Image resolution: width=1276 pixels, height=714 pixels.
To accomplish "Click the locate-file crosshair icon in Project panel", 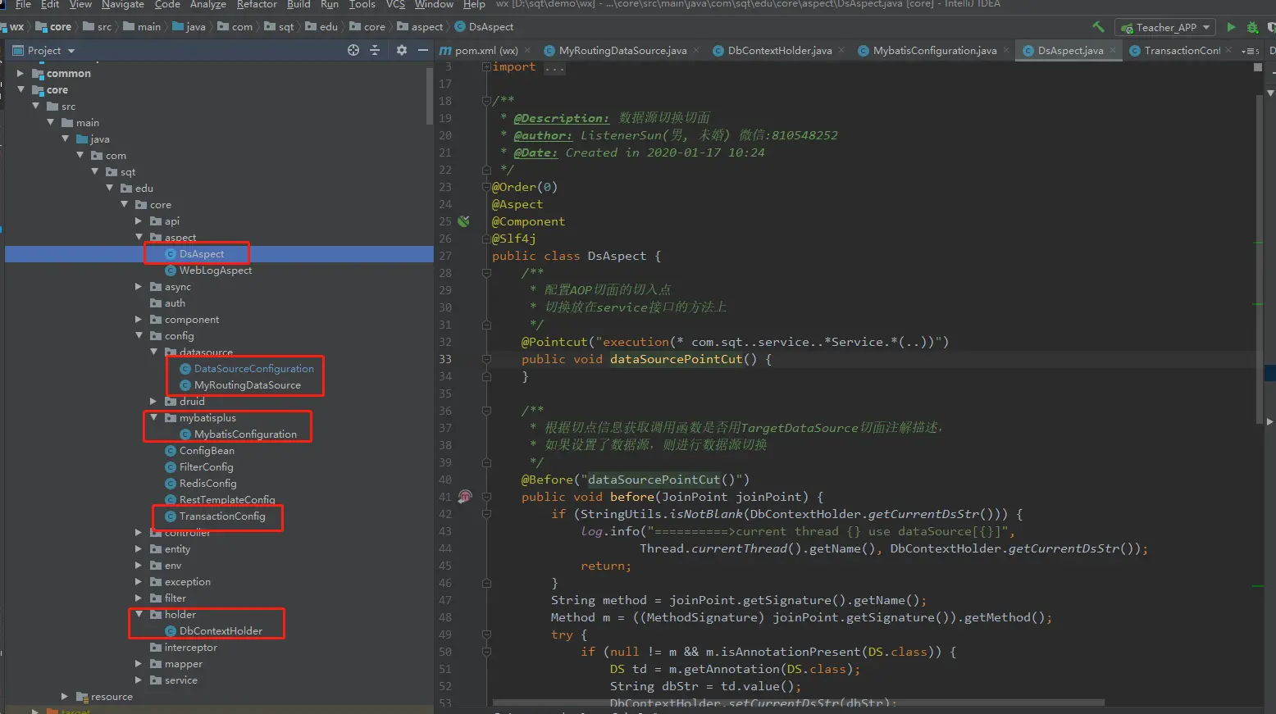I will (353, 50).
